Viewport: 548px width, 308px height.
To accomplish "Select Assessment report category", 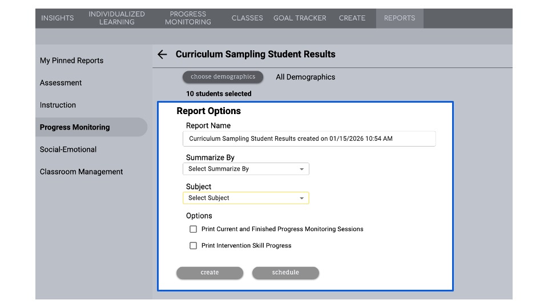I will tap(61, 83).
